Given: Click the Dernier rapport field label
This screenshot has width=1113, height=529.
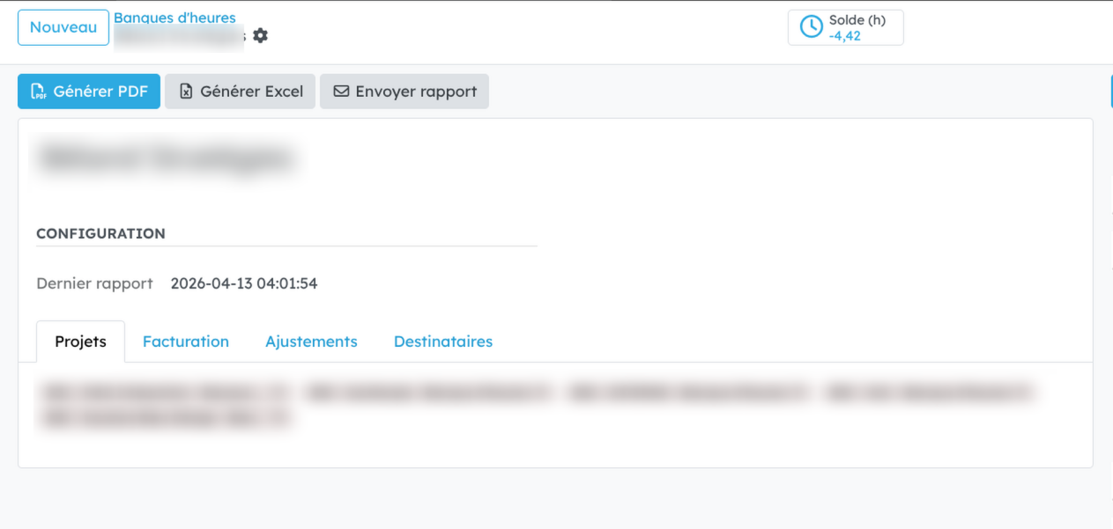Looking at the screenshot, I should [94, 283].
